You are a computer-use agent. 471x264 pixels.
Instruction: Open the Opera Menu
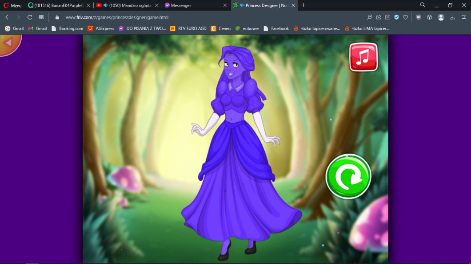point(12,5)
